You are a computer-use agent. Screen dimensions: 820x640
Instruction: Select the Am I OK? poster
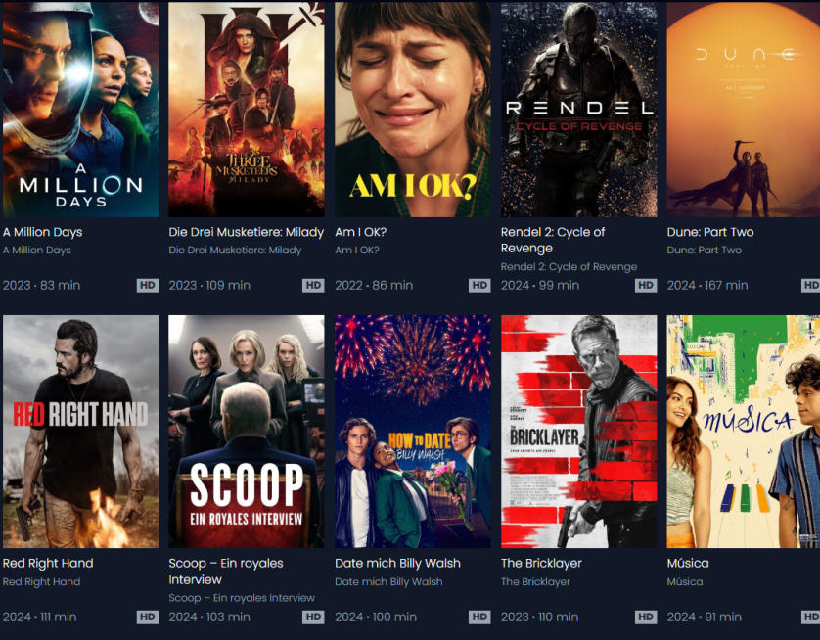coord(413,109)
